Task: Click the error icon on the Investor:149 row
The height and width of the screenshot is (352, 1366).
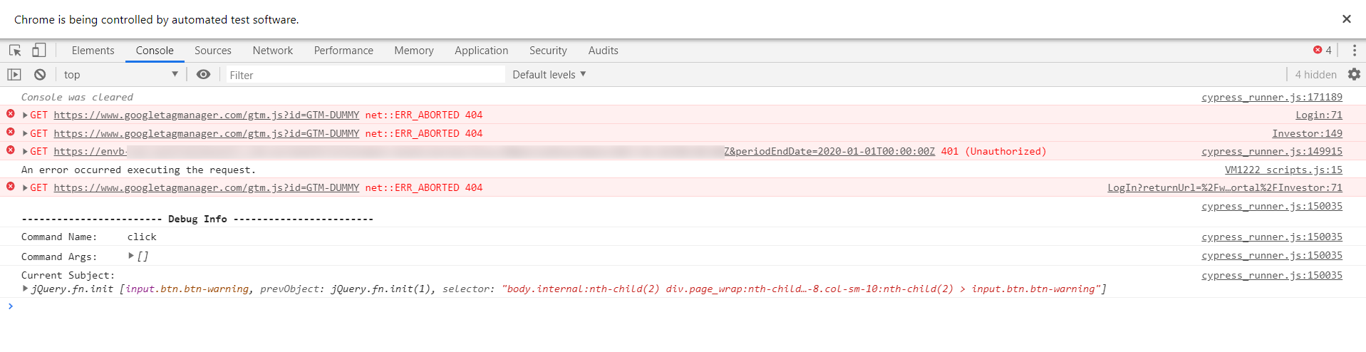Action: pyautogui.click(x=11, y=133)
